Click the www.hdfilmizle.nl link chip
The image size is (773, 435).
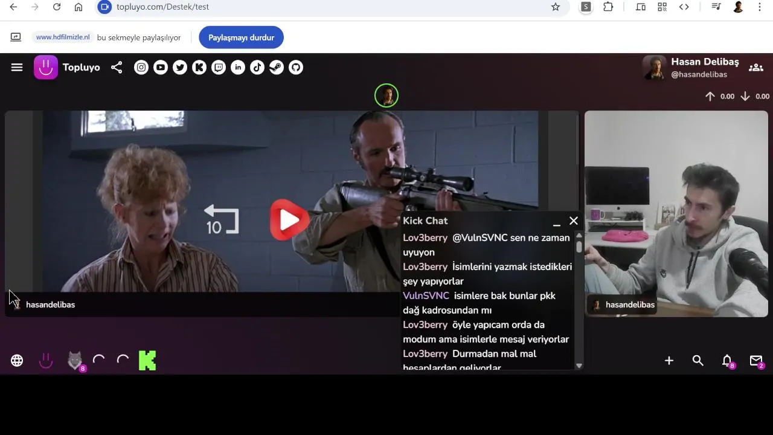pyautogui.click(x=63, y=37)
